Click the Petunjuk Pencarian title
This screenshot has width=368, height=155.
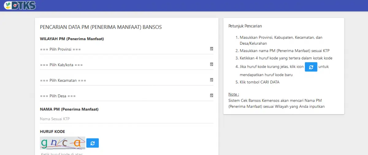click(x=245, y=26)
